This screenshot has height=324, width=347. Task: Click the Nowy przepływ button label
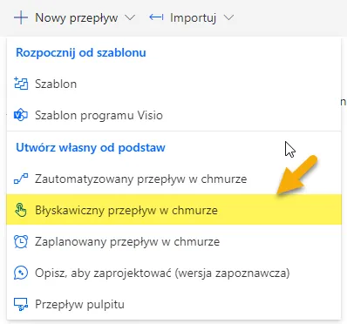(77, 18)
